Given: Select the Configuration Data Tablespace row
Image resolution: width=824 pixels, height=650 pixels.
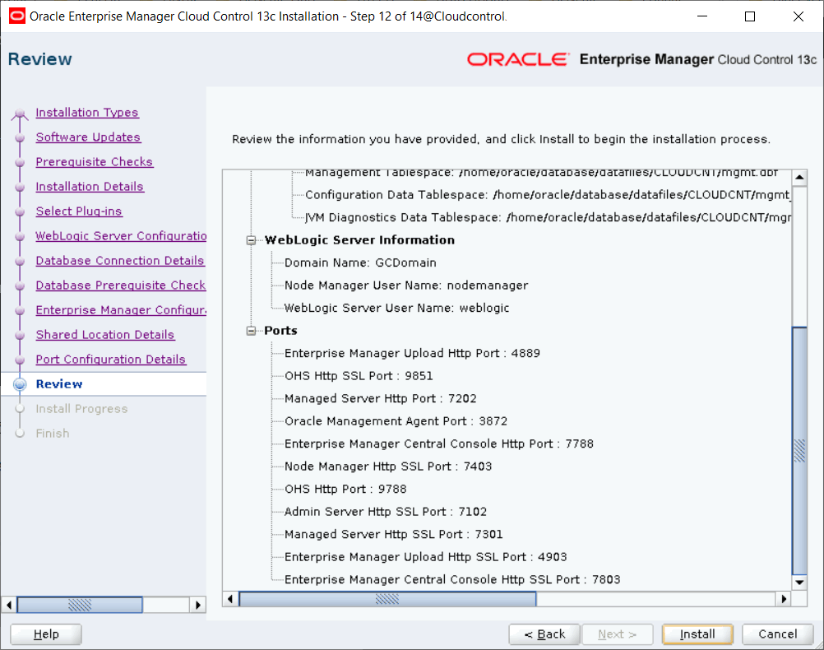Looking at the screenshot, I should click(x=548, y=195).
